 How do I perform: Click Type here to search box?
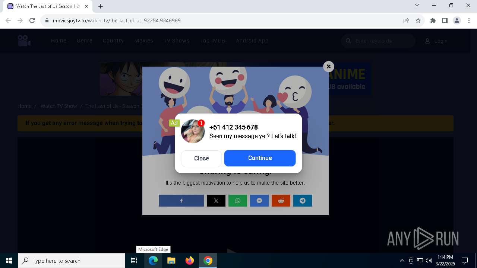coord(72,261)
